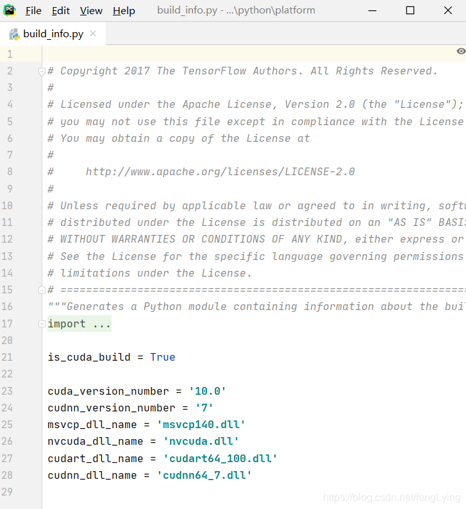Click line number 21 in the gutter
Viewport: 466px width, 509px height.
(x=7, y=357)
